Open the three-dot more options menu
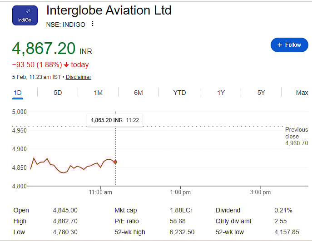312x241 pixels. point(93,24)
